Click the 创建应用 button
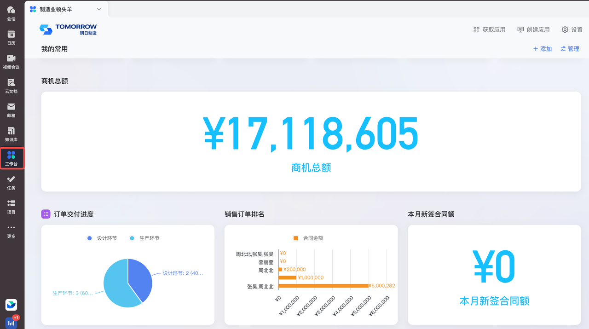The height and width of the screenshot is (329, 589). coord(533,29)
